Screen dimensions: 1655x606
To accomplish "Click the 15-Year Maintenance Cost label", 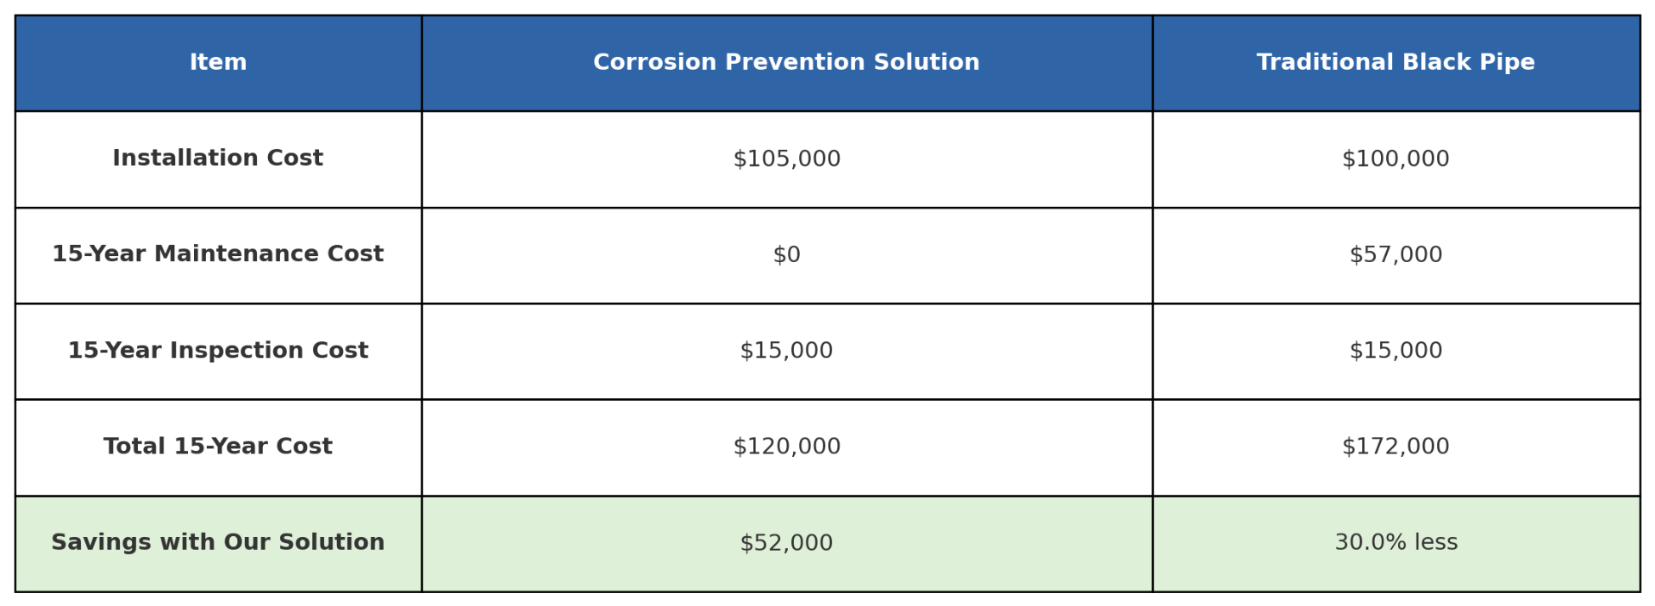I will coord(218,254).
